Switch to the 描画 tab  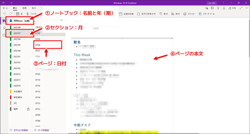click(x=24, y=8)
